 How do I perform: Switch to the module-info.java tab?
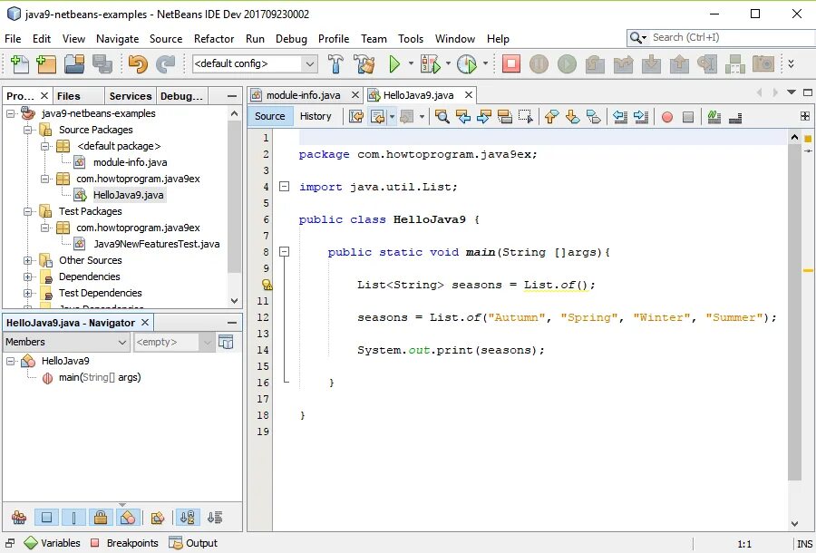pos(303,95)
